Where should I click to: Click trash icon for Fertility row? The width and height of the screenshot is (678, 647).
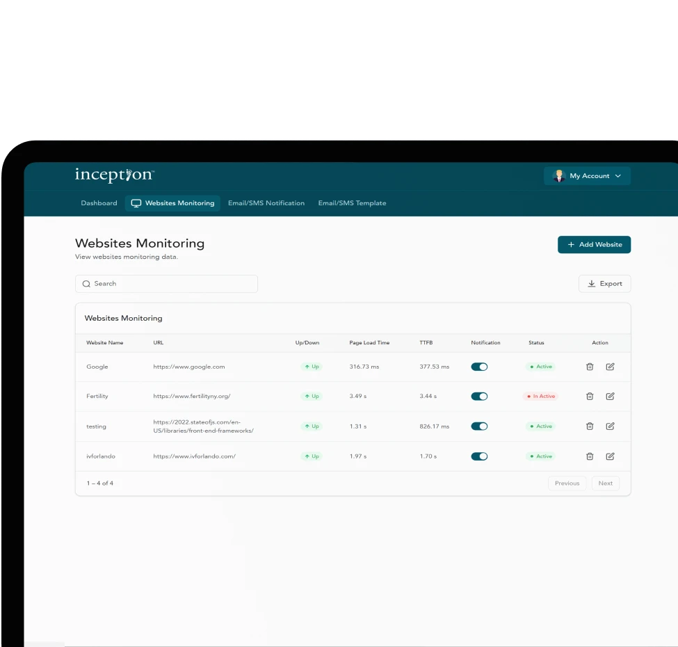click(590, 397)
